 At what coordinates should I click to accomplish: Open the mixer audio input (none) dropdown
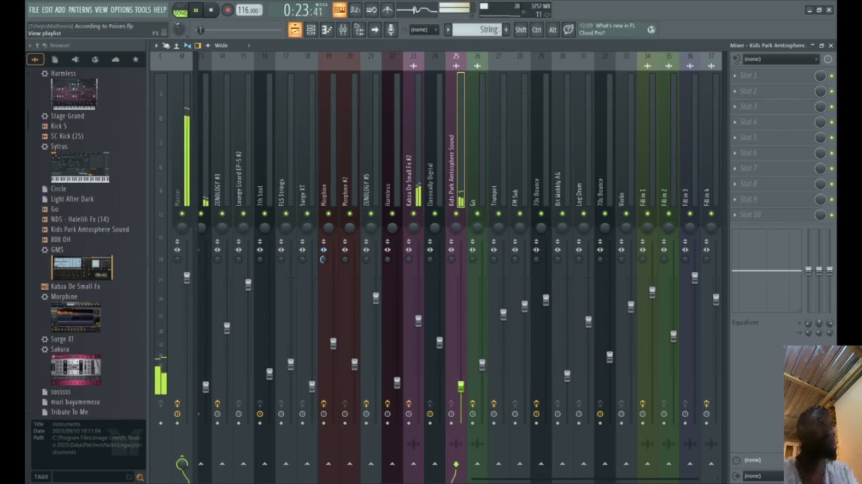[780, 59]
